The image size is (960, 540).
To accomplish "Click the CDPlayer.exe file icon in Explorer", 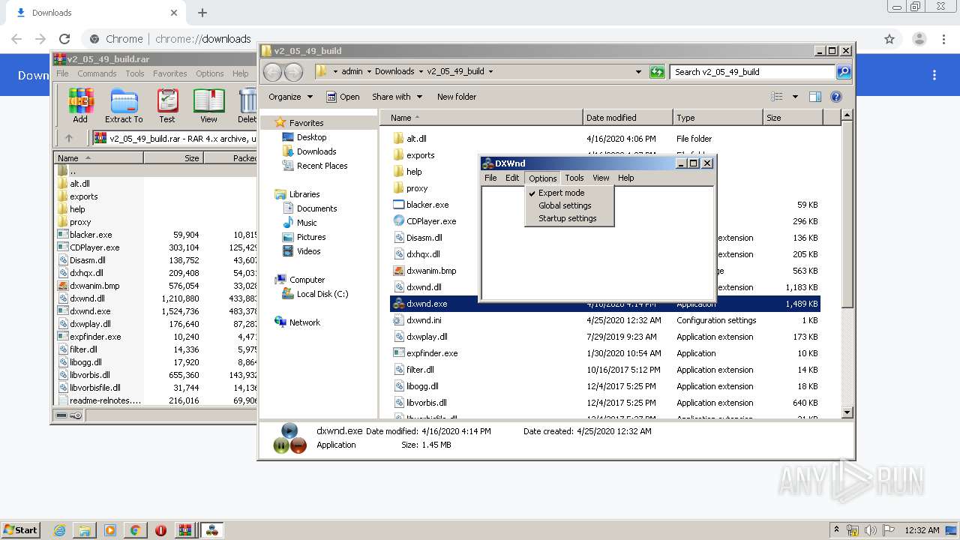I will (x=399, y=221).
